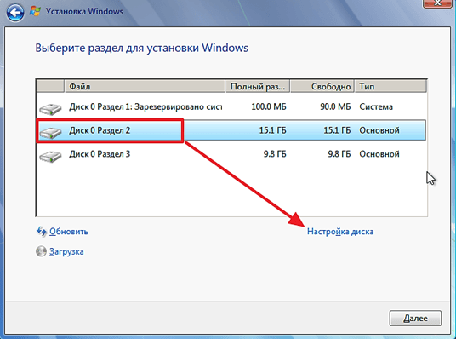
Task: Click the Windows flag logo in title
Action: [36, 11]
